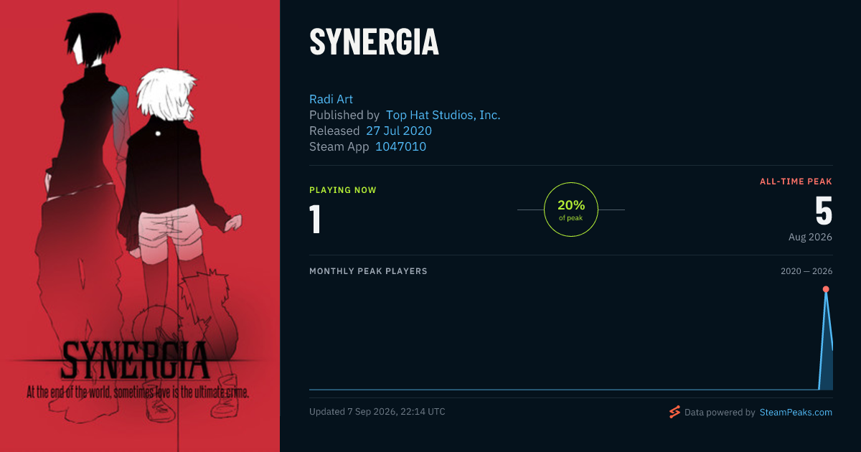The height and width of the screenshot is (452, 861).
Task: Click the Synergia logo on the cover
Action: tap(136, 360)
